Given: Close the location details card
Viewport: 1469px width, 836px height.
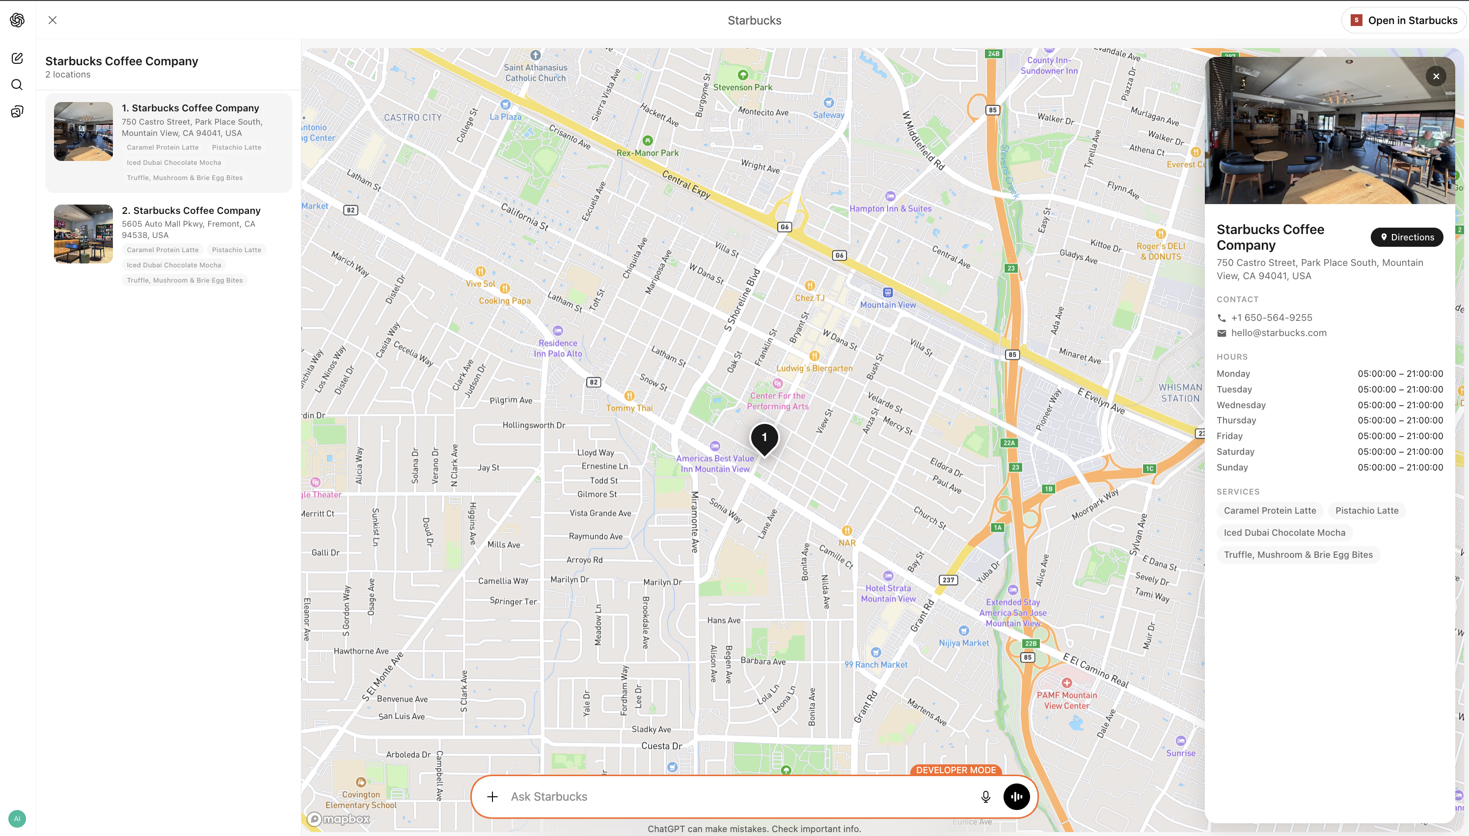Looking at the screenshot, I should 1436,77.
